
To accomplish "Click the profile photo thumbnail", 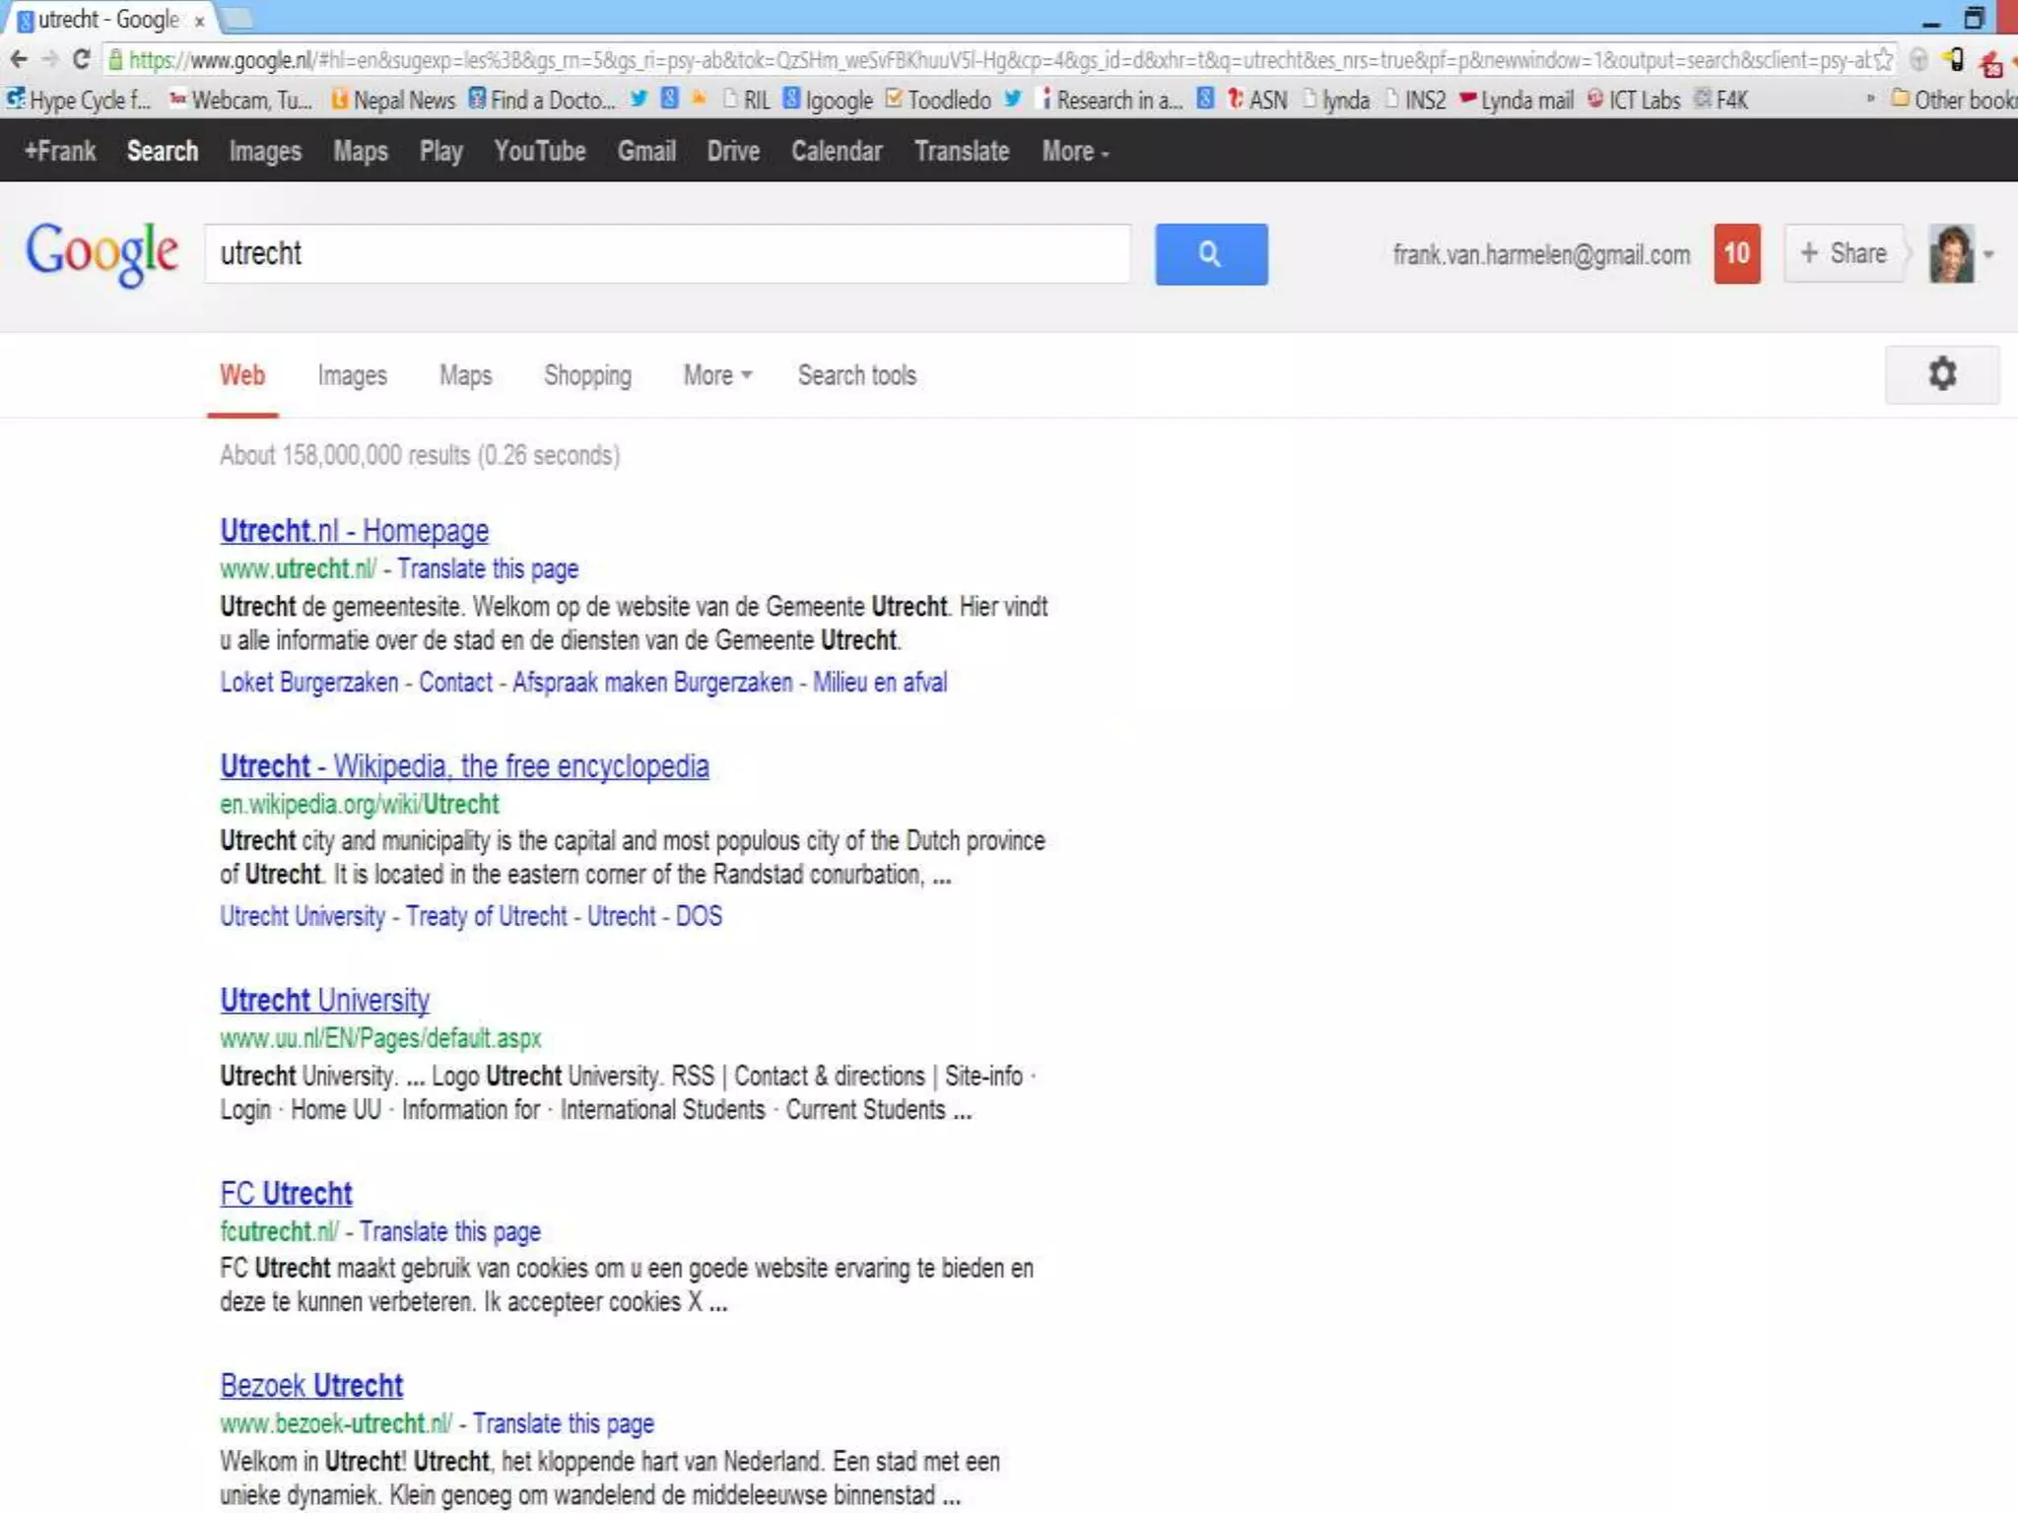I will [x=1951, y=254].
